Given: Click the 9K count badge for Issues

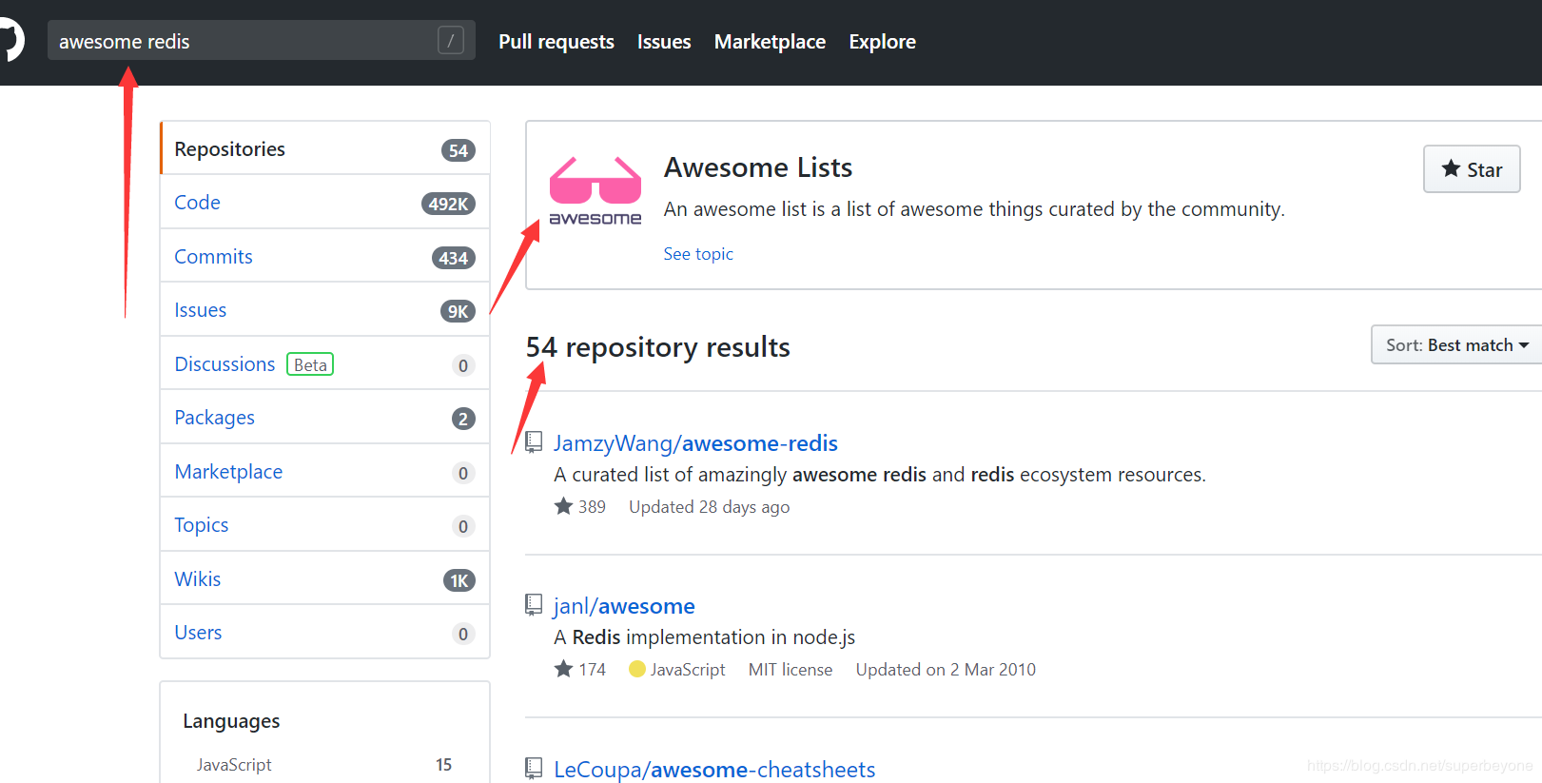Looking at the screenshot, I should 458,311.
